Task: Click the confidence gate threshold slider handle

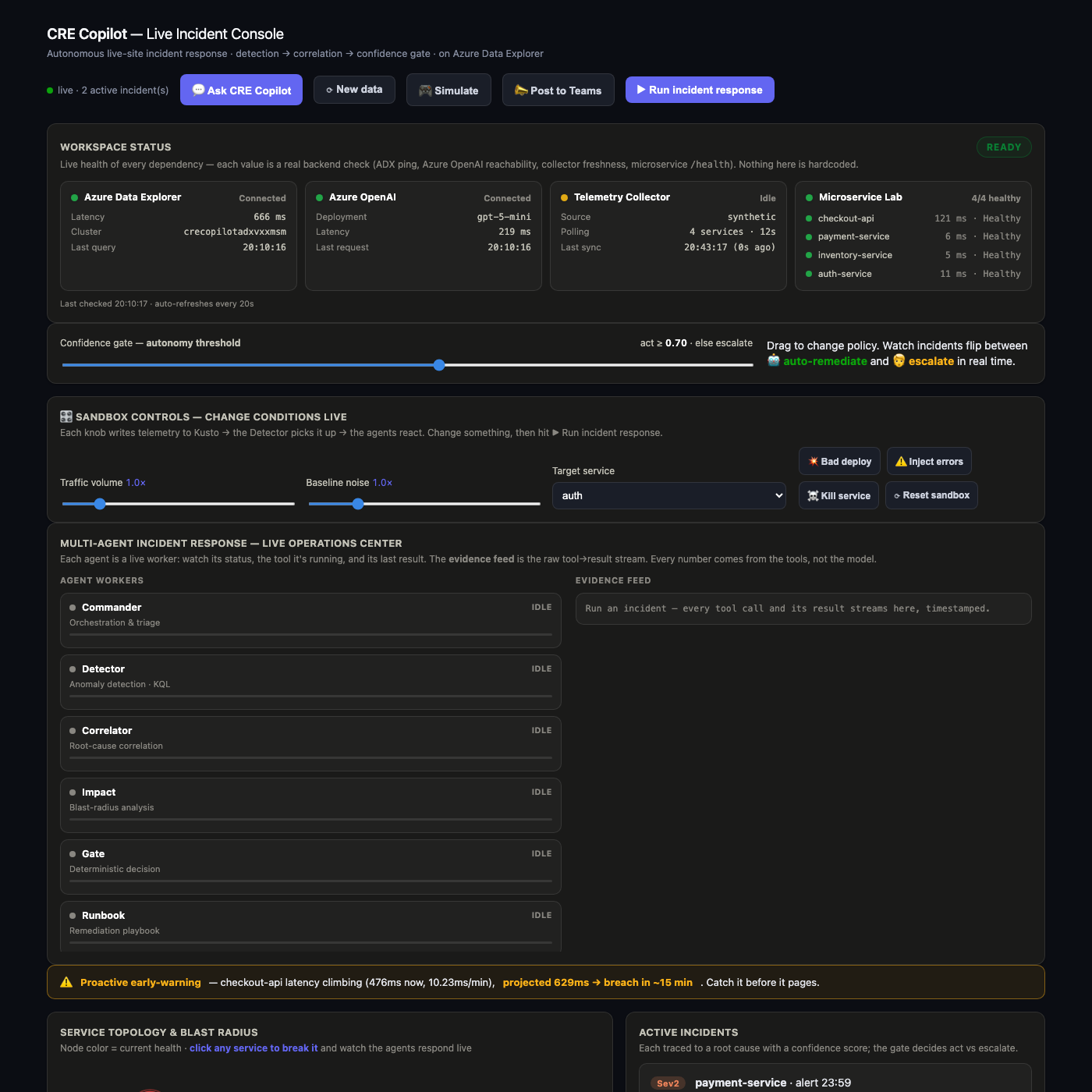Action: (x=439, y=365)
